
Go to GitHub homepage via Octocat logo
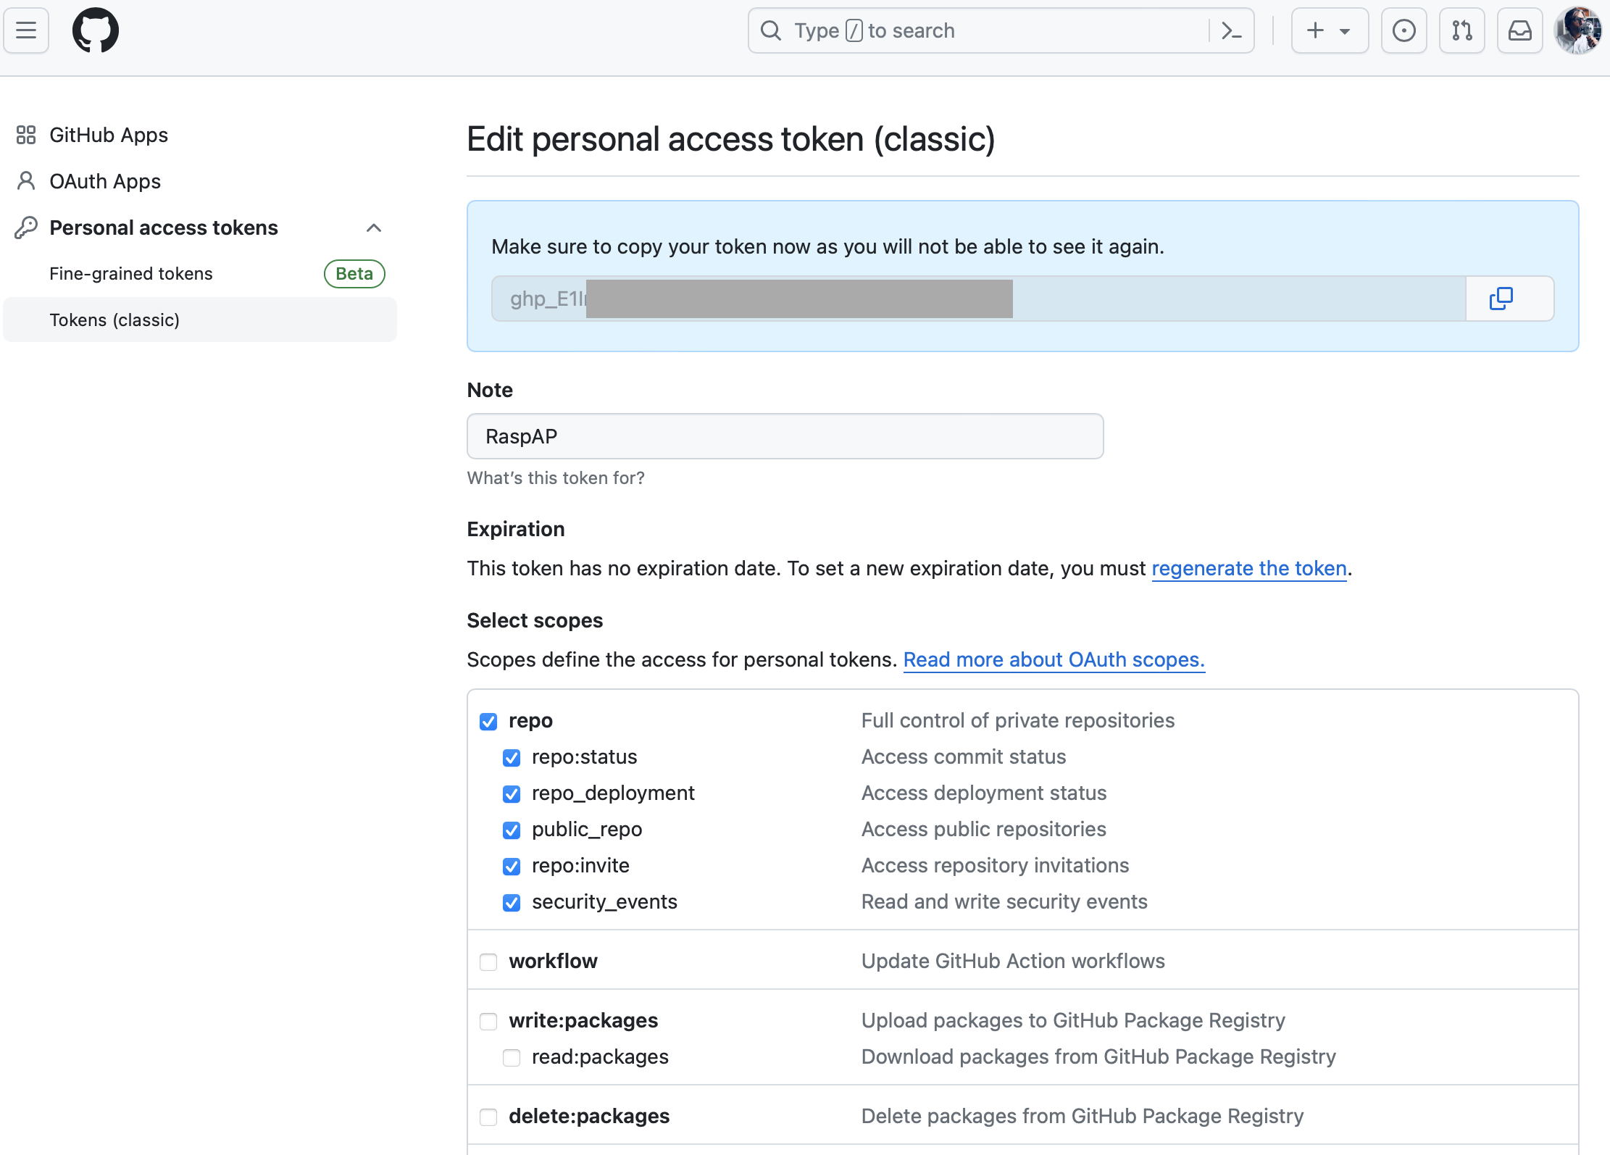click(x=96, y=30)
